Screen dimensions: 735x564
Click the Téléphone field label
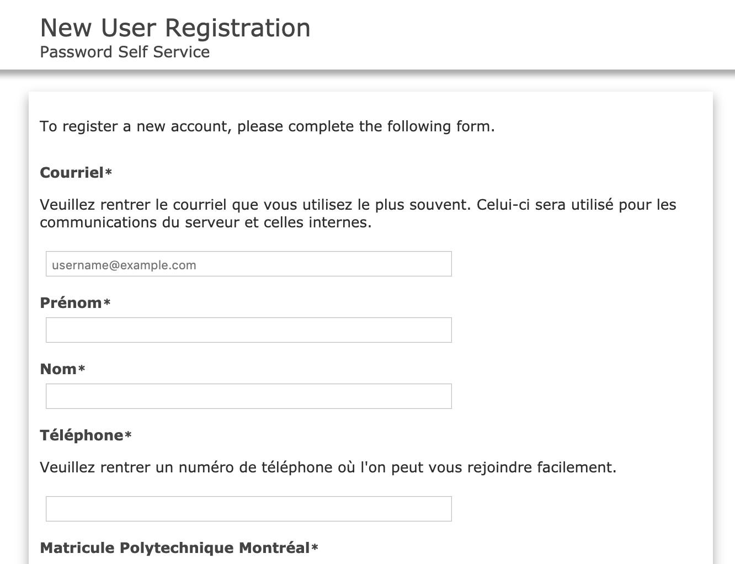(x=82, y=435)
